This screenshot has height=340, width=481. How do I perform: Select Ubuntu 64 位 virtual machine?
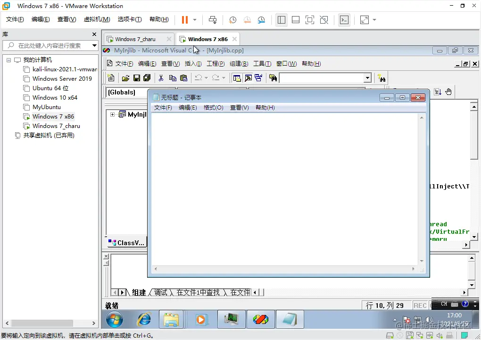[46, 88]
